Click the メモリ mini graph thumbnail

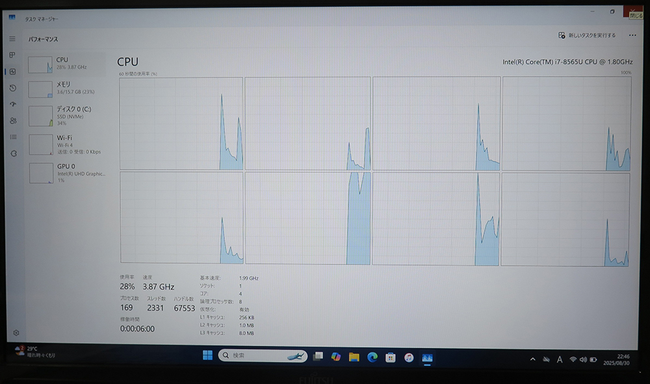[40, 89]
